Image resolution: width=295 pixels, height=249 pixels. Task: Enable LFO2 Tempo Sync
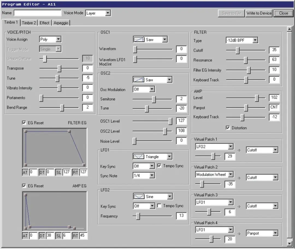159,206
